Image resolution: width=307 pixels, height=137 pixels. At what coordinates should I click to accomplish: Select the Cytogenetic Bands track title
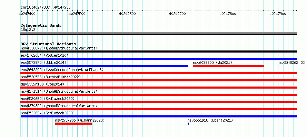41,25
